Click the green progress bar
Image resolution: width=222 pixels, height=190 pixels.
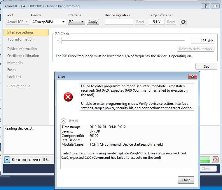(x=205, y=160)
